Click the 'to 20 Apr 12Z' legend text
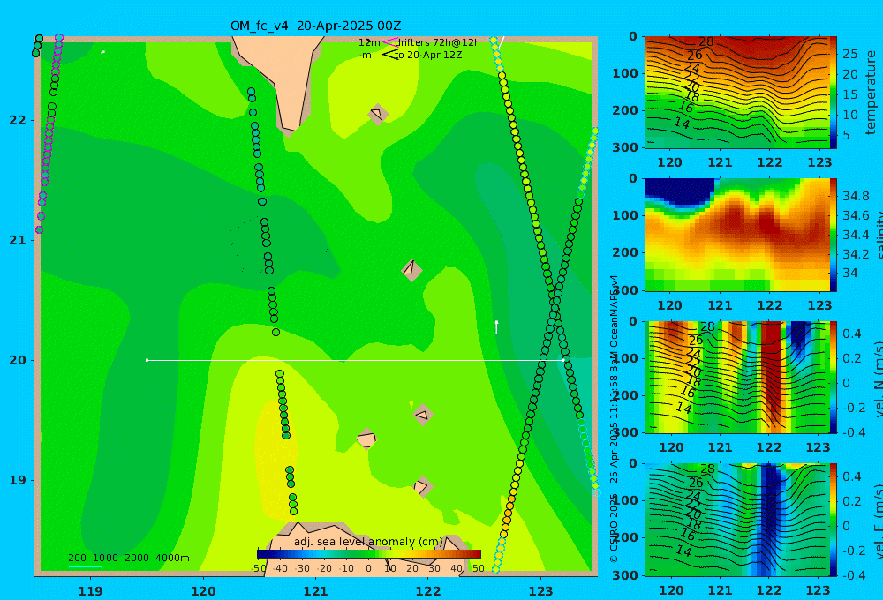The height and width of the screenshot is (600, 883). (x=428, y=56)
